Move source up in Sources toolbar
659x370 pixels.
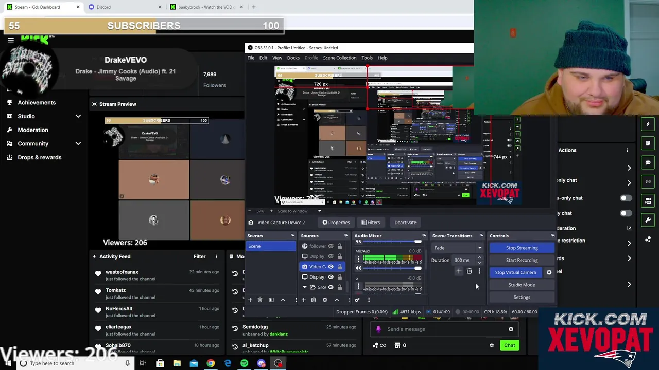337,300
